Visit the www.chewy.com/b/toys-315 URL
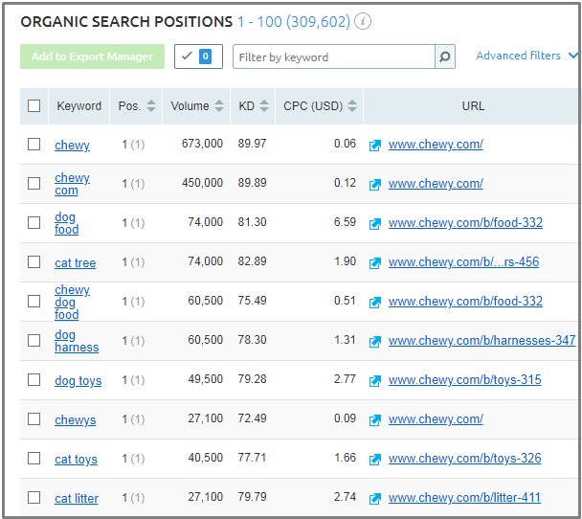 [x=464, y=380]
